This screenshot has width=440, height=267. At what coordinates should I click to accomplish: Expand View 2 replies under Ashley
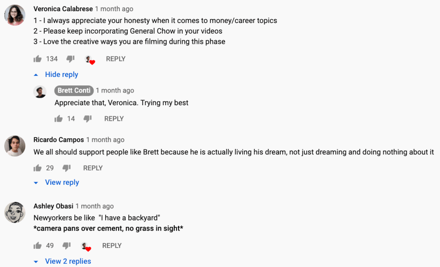tap(68, 261)
